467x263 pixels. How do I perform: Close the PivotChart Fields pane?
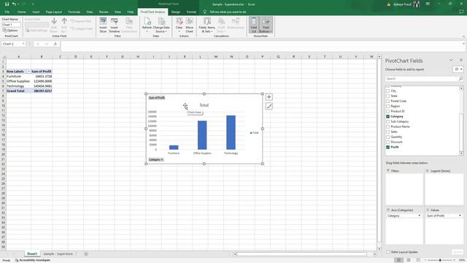[x=461, y=60]
